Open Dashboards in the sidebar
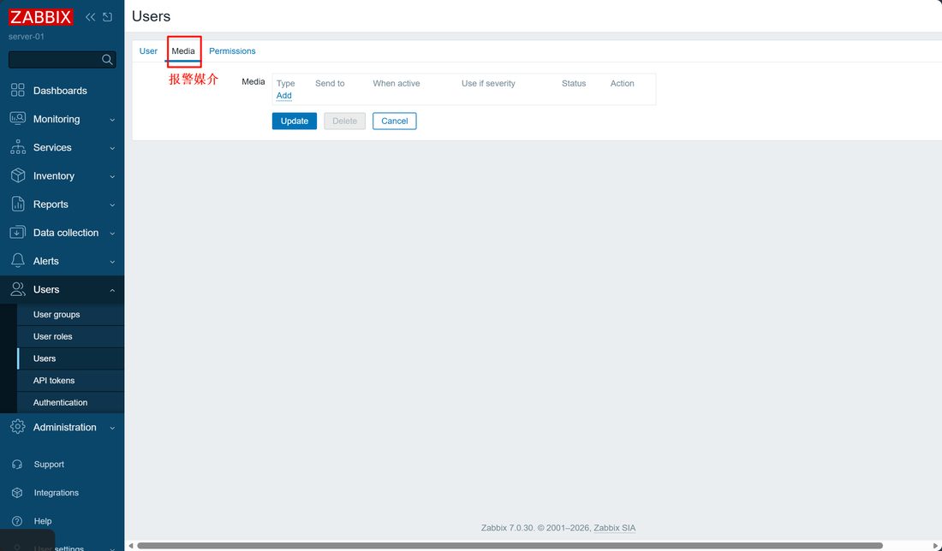The height and width of the screenshot is (551, 942). 60,91
